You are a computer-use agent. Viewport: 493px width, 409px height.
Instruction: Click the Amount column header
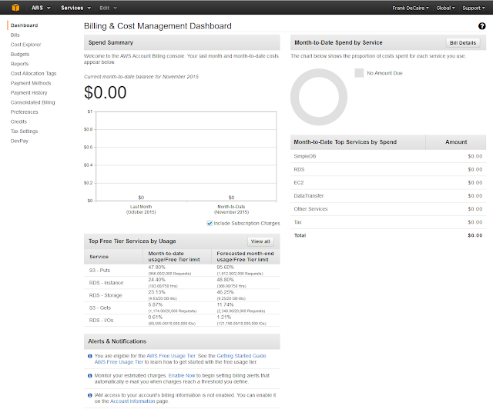point(456,142)
